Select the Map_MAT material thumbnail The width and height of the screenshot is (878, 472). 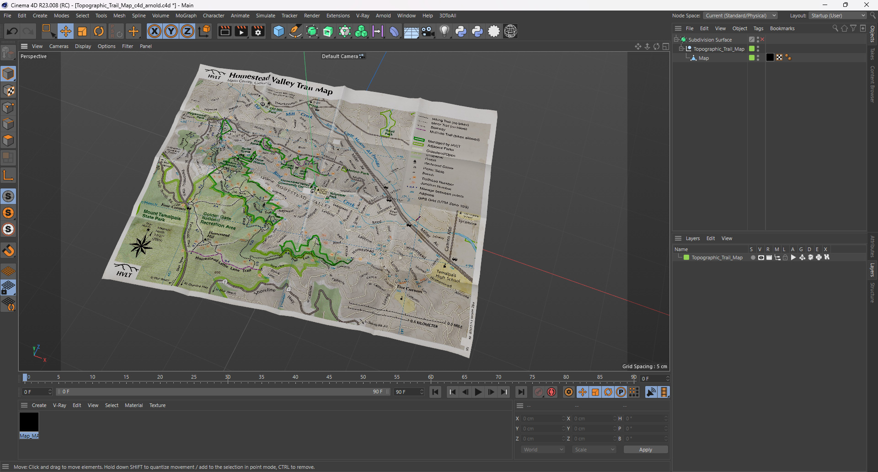tap(29, 422)
